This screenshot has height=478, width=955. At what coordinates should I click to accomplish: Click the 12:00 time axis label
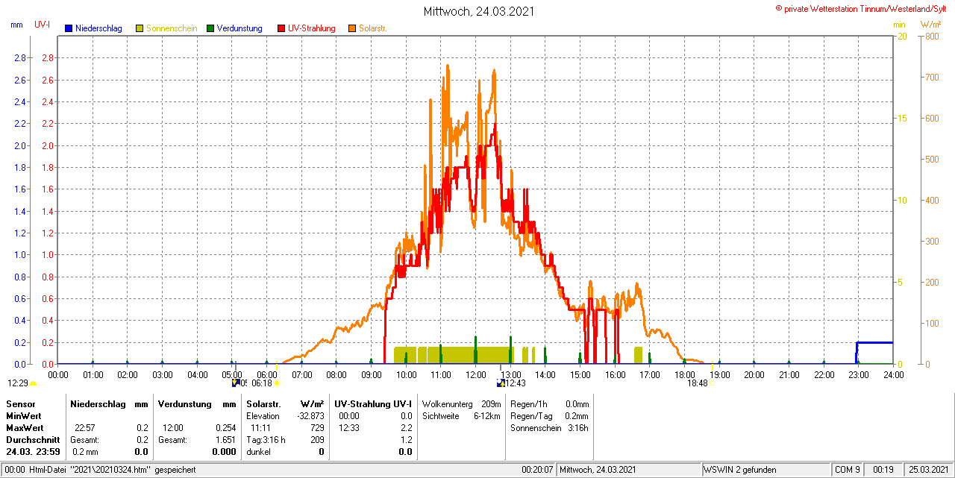[475, 374]
